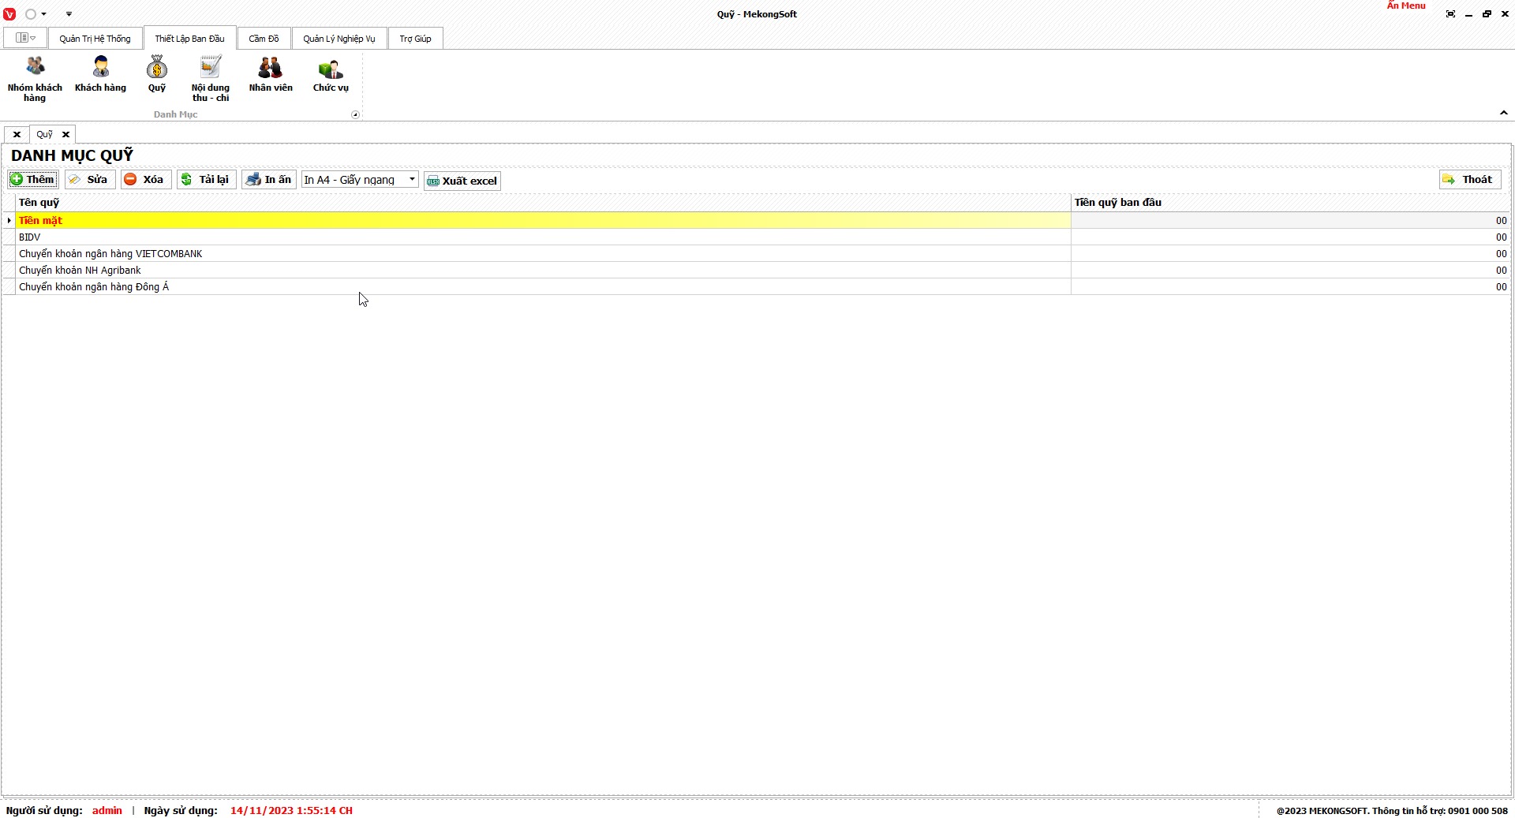Viewport: 1515px width, 818px height.
Task: Click the Agribank row's initial amount cell
Action: point(1290,271)
